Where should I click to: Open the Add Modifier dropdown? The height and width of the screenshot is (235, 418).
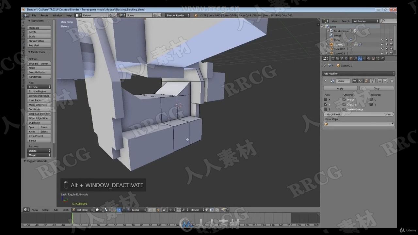coord(359,73)
